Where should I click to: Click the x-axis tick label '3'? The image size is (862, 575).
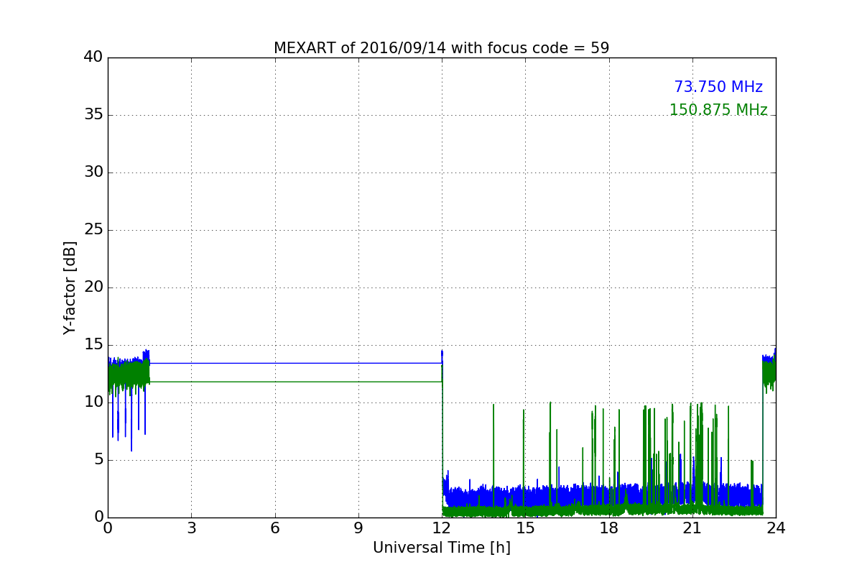click(191, 528)
